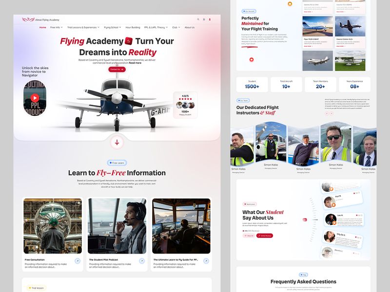This screenshot has width=390, height=292.
Task: Click 'Our Dedicated Flight Instructors & Staff' heading
Action: [x=257, y=110]
